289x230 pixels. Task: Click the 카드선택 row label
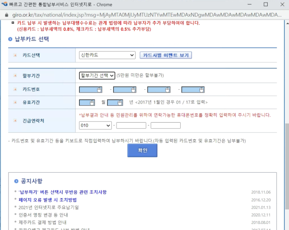[31, 55]
